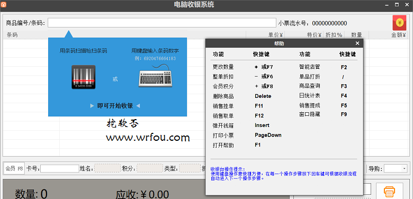Click 单品打折 in help list
Screen dimensions: 413x199
click(310, 77)
